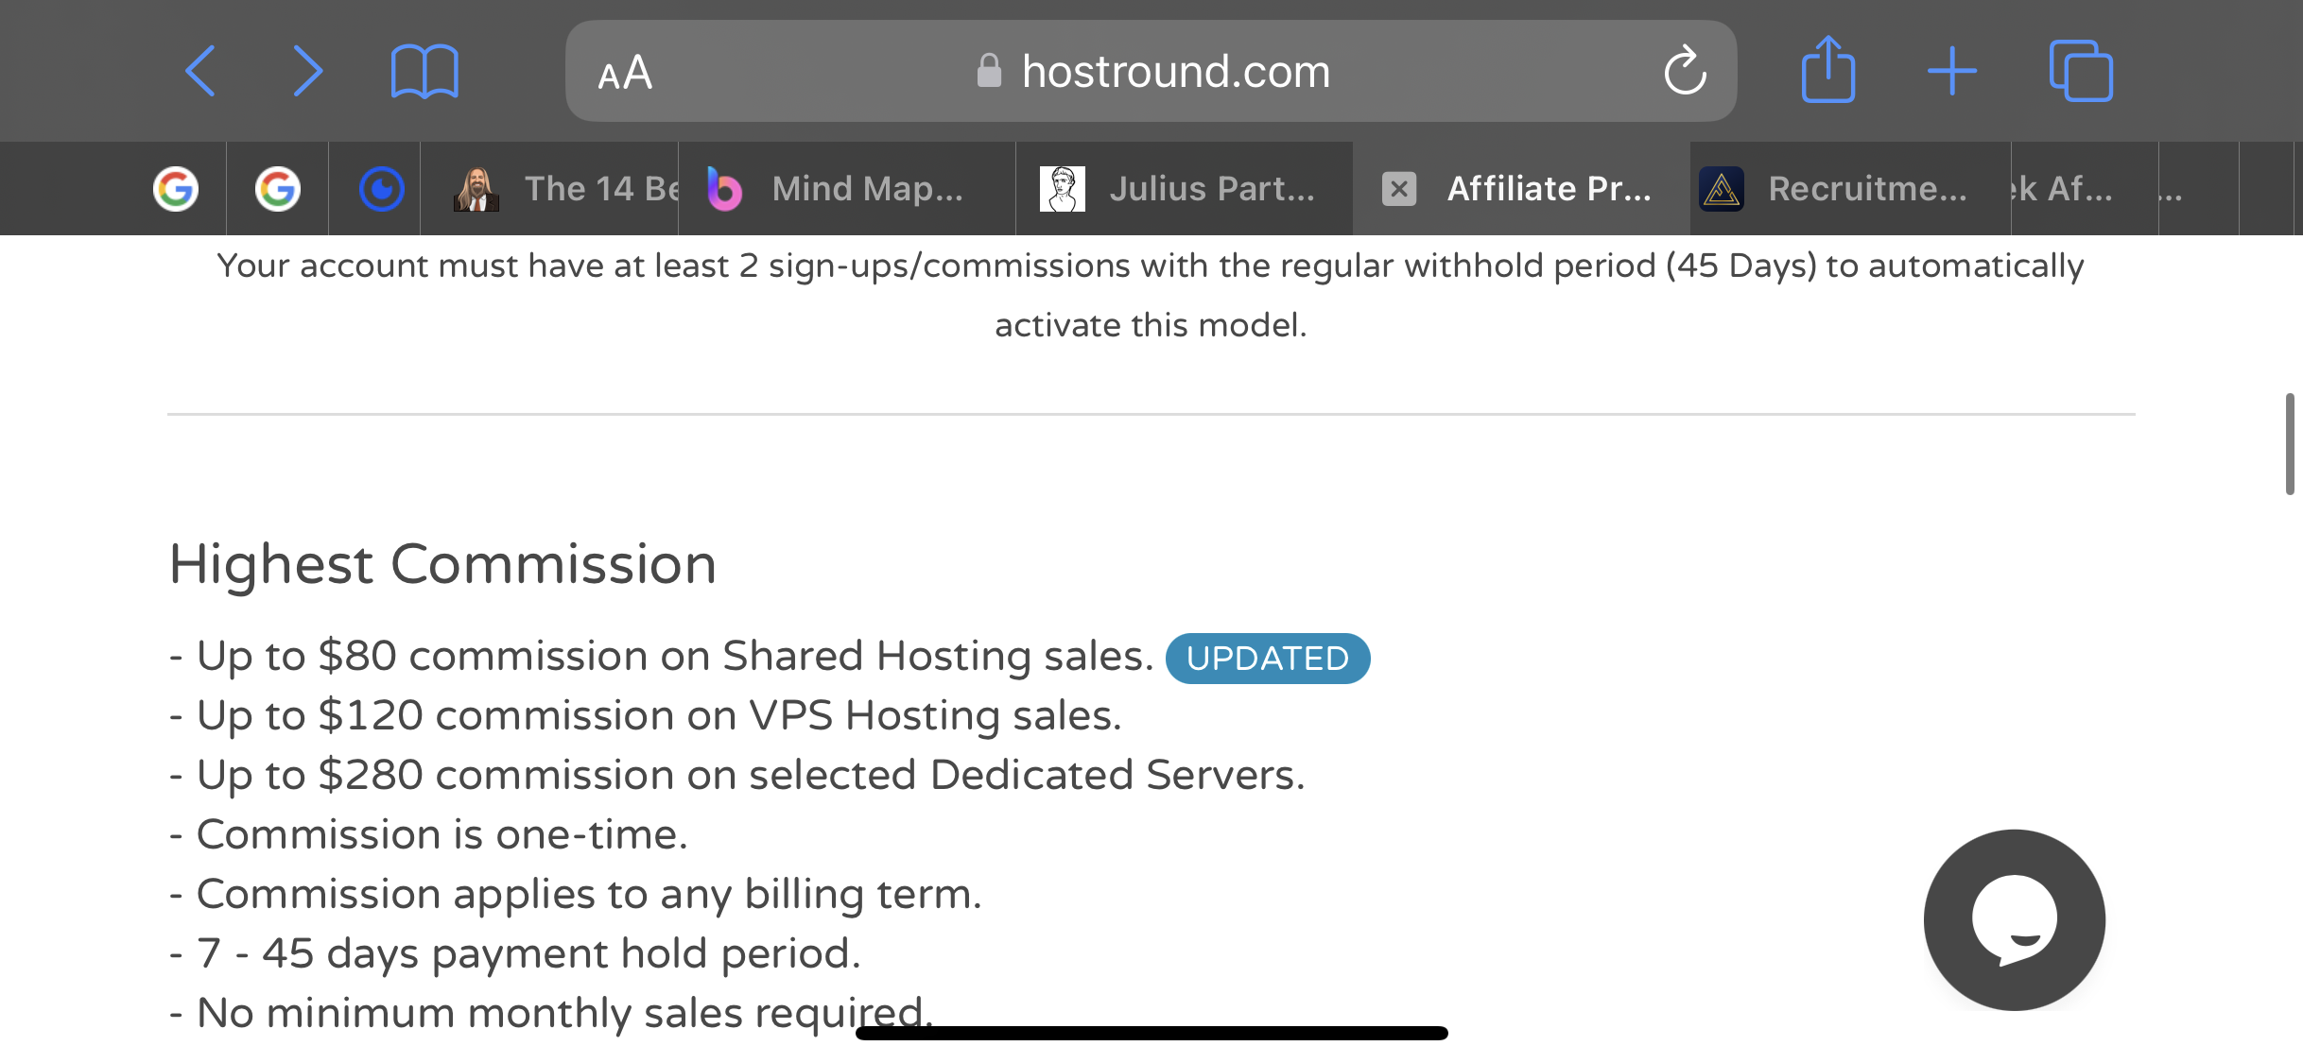The width and height of the screenshot is (2303, 1063).
Task: Open the blue crescent circle icon tab
Action: point(382,188)
